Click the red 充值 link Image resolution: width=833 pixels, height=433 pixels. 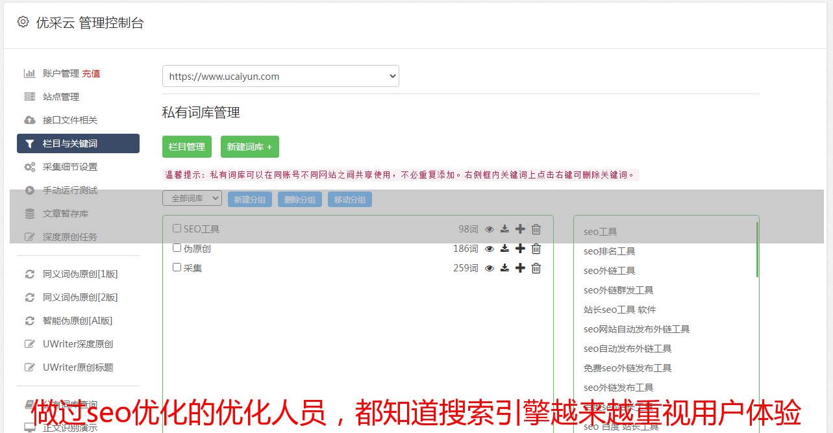(x=91, y=73)
